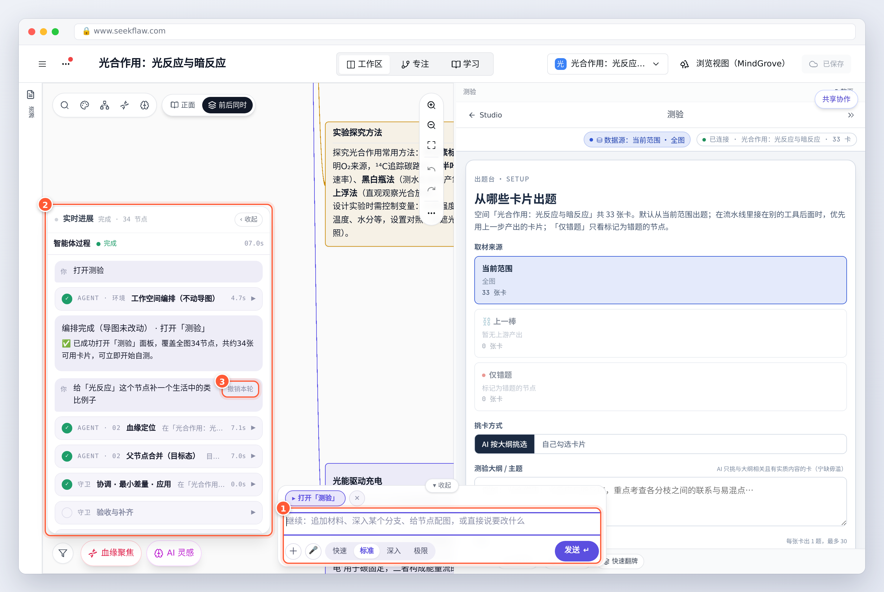
Task: Go back to Studio
Action: [485, 115]
